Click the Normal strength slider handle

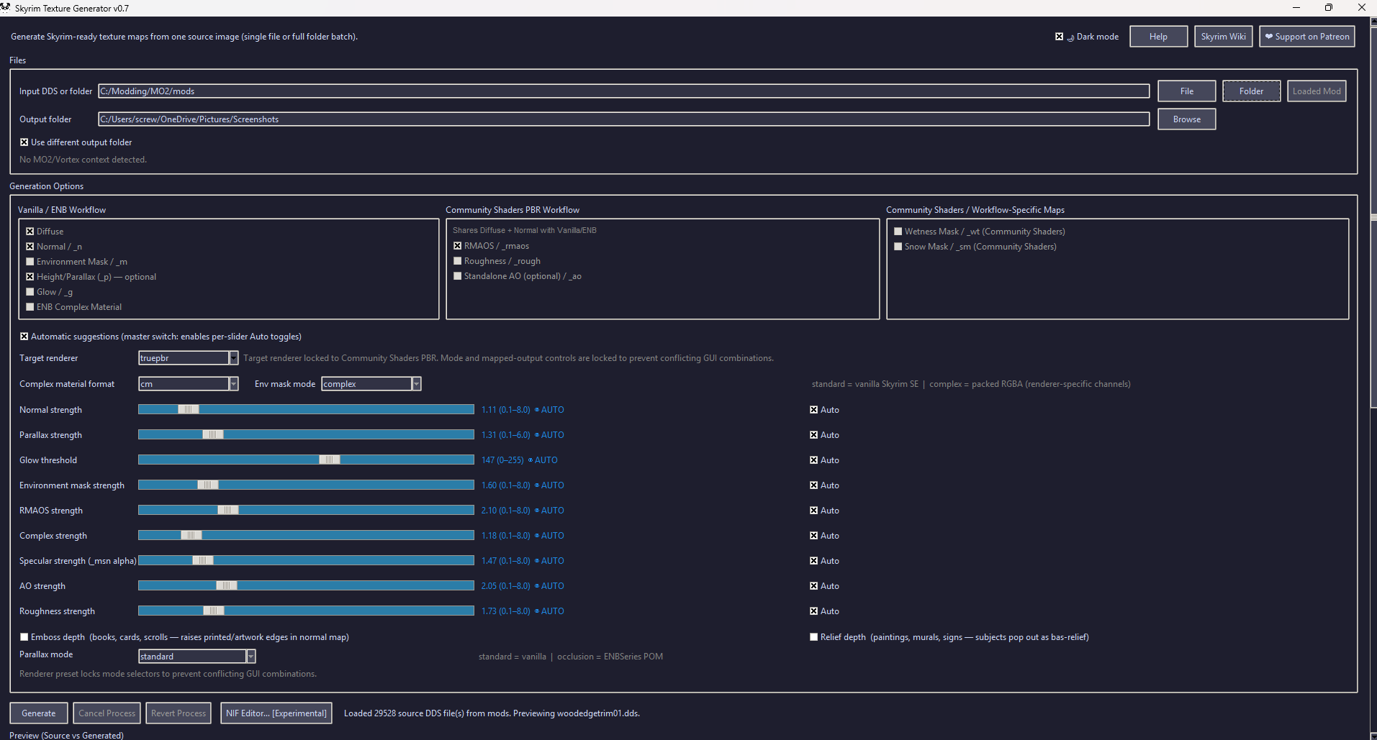[x=189, y=410]
